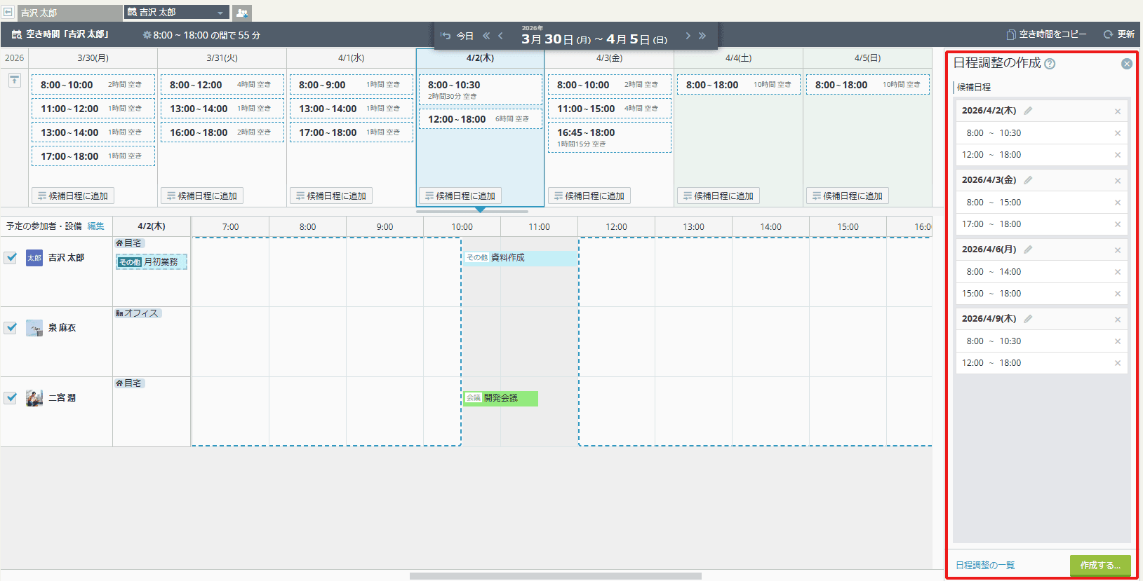Click the green 作成する... button
The image size is (1143, 581).
pyautogui.click(x=1099, y=565)
